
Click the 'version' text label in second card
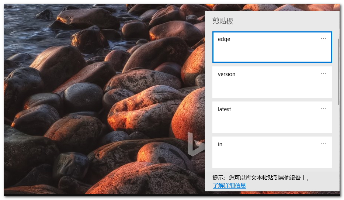pyautogui.click(x=226, y=74)
